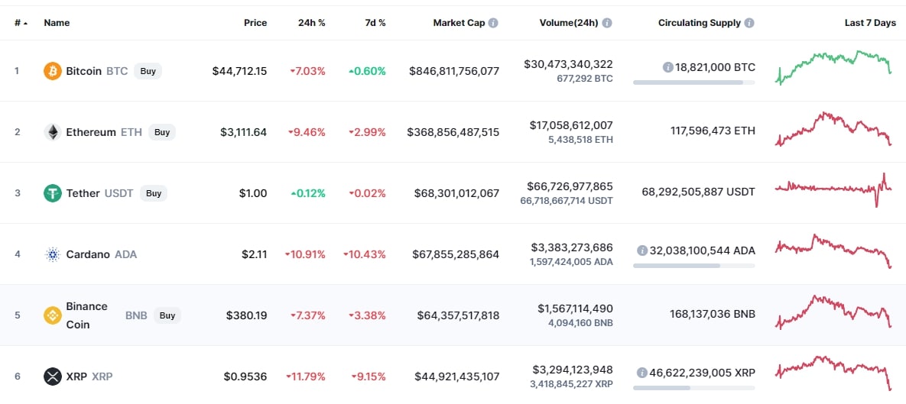Click Bitcoin 7d change 0.60%
906x404 pixels.
368,71
